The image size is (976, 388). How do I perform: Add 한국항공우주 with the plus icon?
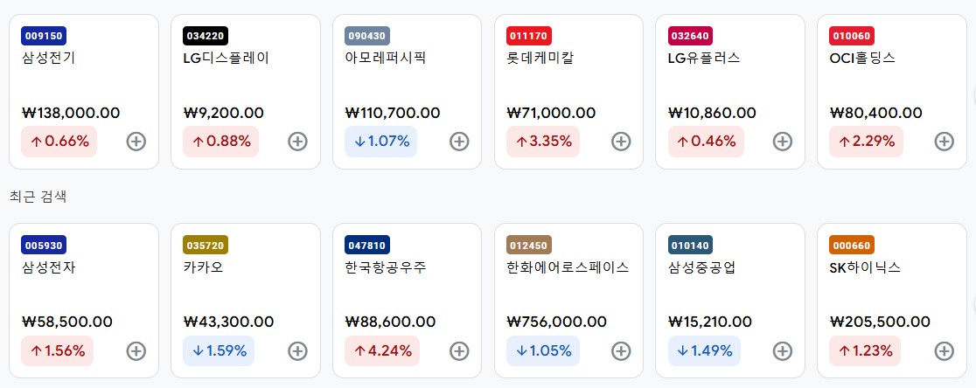459,351
